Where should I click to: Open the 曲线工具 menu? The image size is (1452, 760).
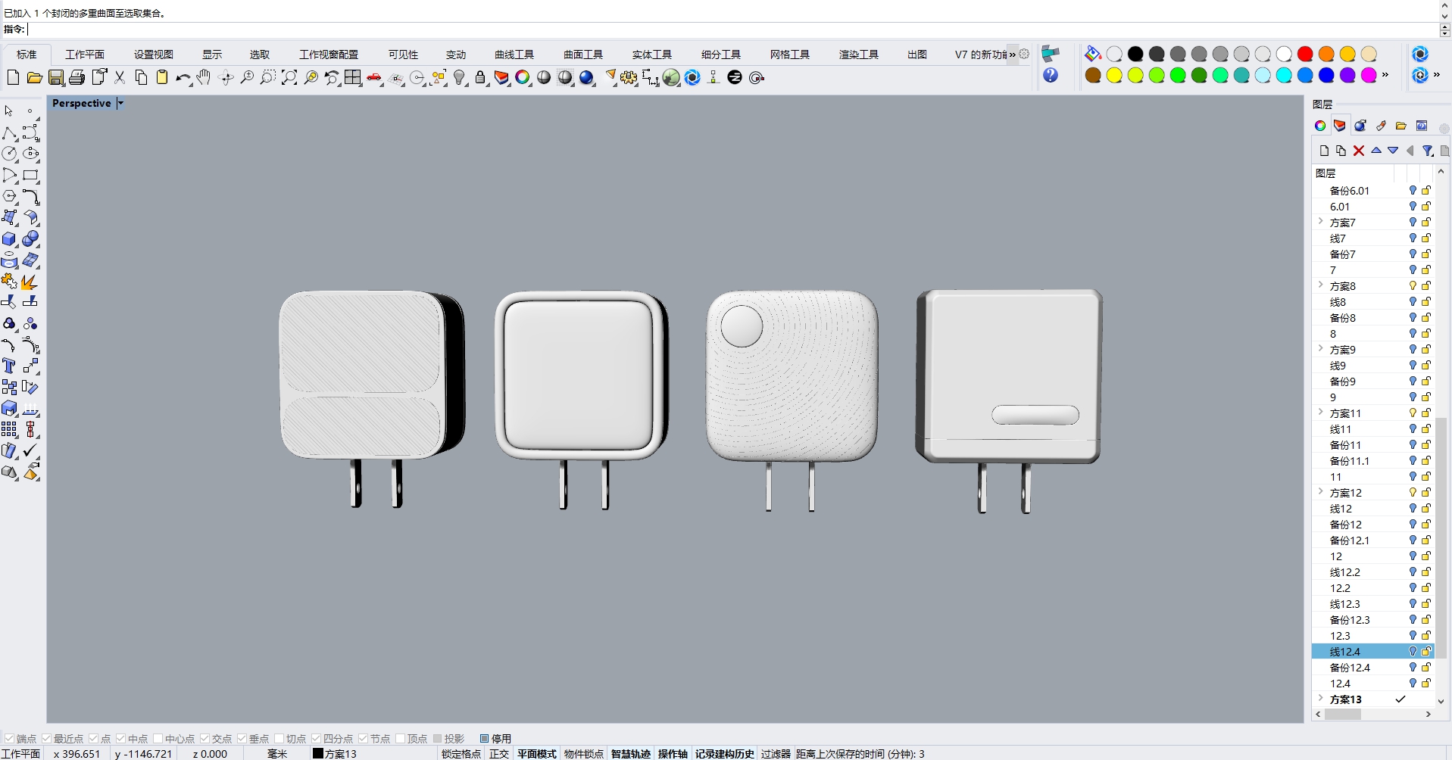coord(514,54)
